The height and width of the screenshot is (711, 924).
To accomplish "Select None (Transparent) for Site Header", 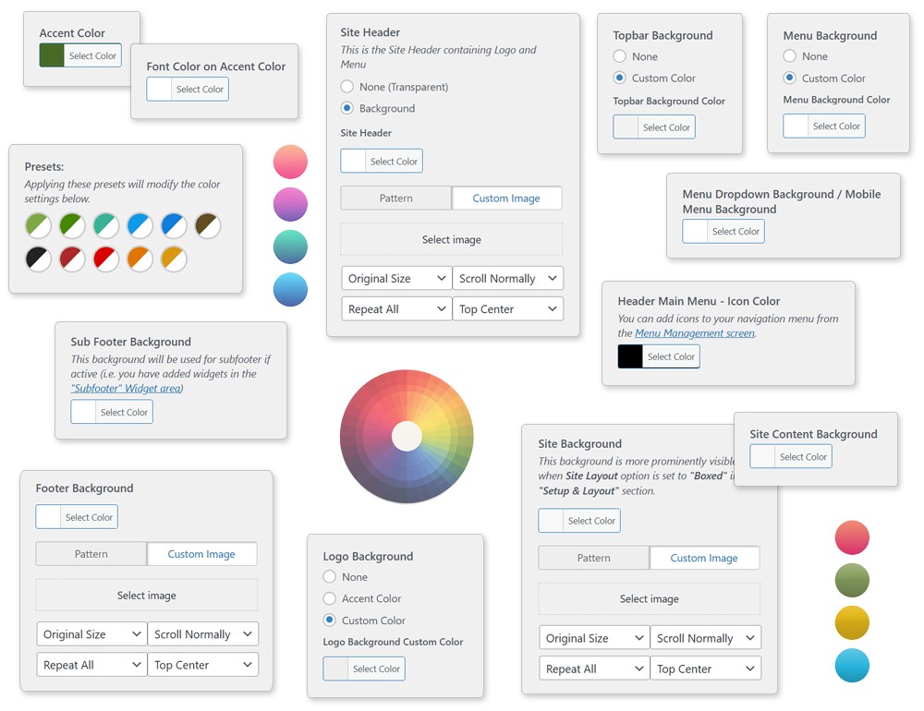I will [x=346, y=86].
